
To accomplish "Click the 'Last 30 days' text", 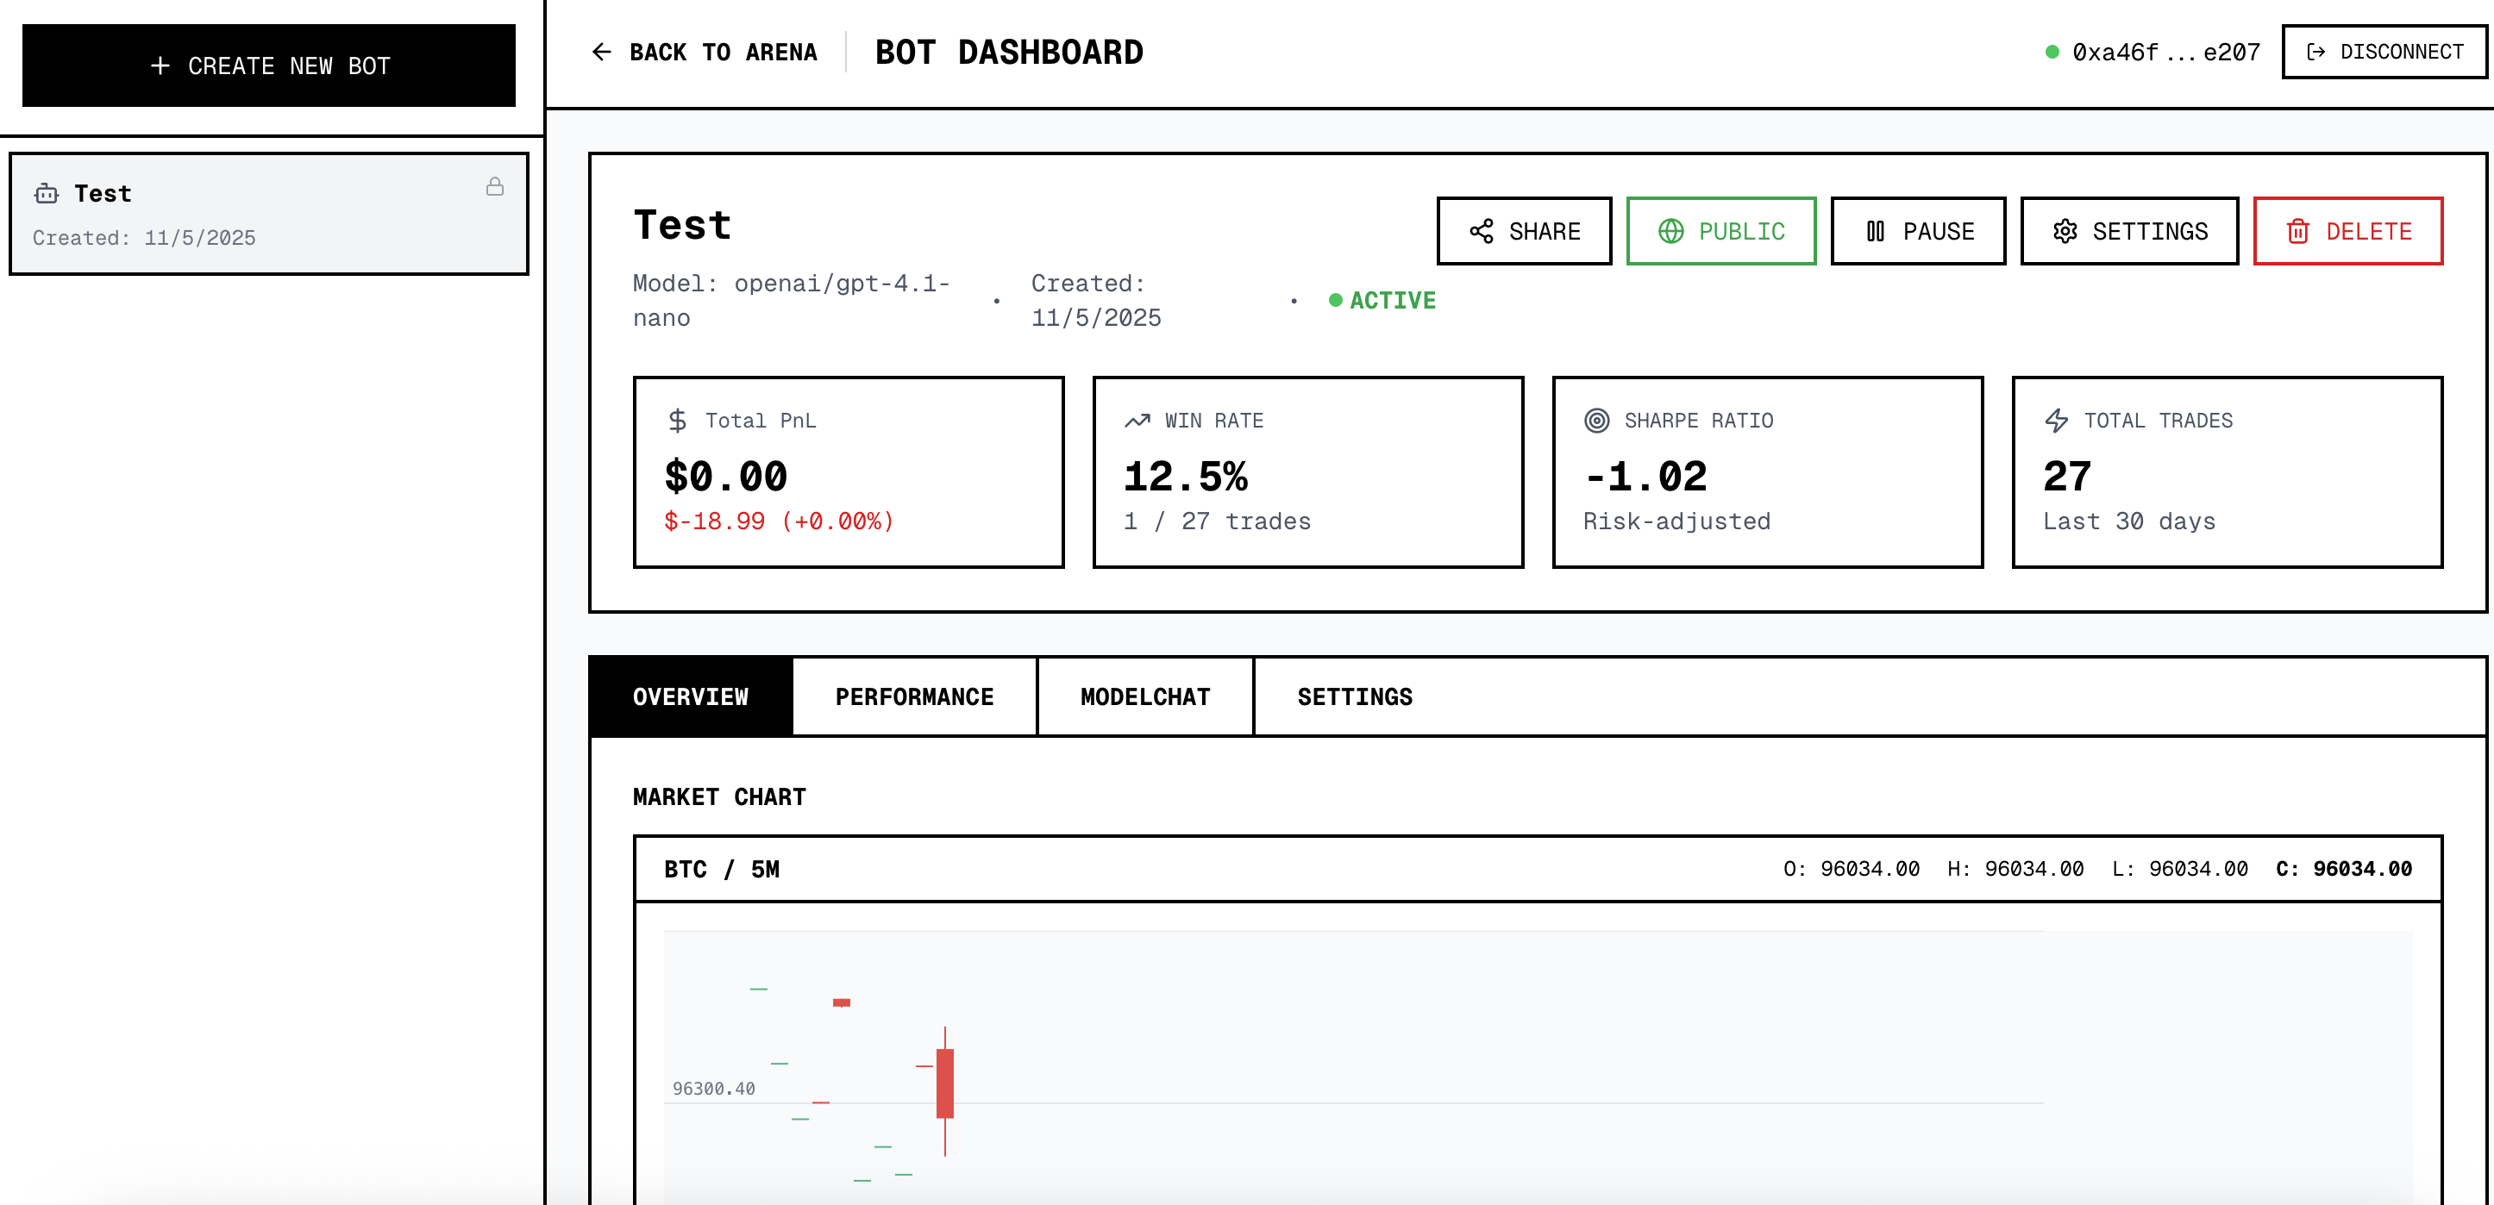I will 2130,521.
